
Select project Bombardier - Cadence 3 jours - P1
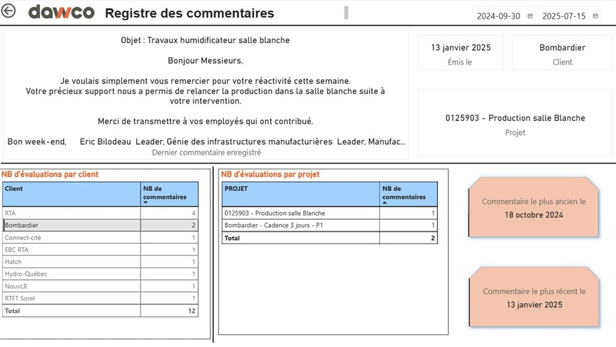[x=330, y=225]
